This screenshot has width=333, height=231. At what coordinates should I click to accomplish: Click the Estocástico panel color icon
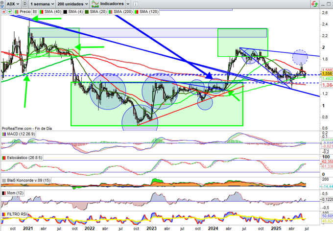pos(4,158)
